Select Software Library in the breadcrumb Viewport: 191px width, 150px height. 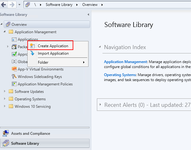(x=59, y=5)
